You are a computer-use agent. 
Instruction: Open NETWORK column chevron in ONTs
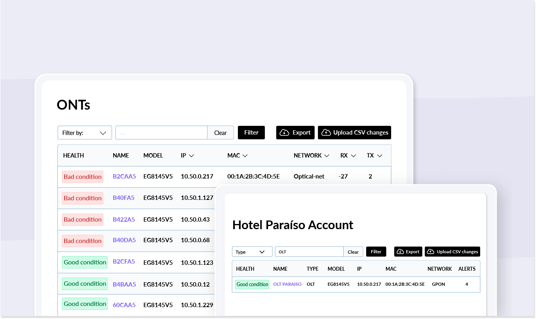coord(327,156)
